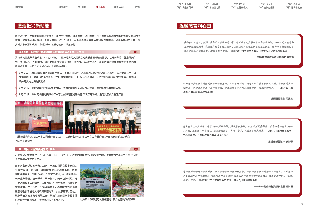
Task: Open the 1085万元连花系列 group photo
Action: tap(103, 117)
